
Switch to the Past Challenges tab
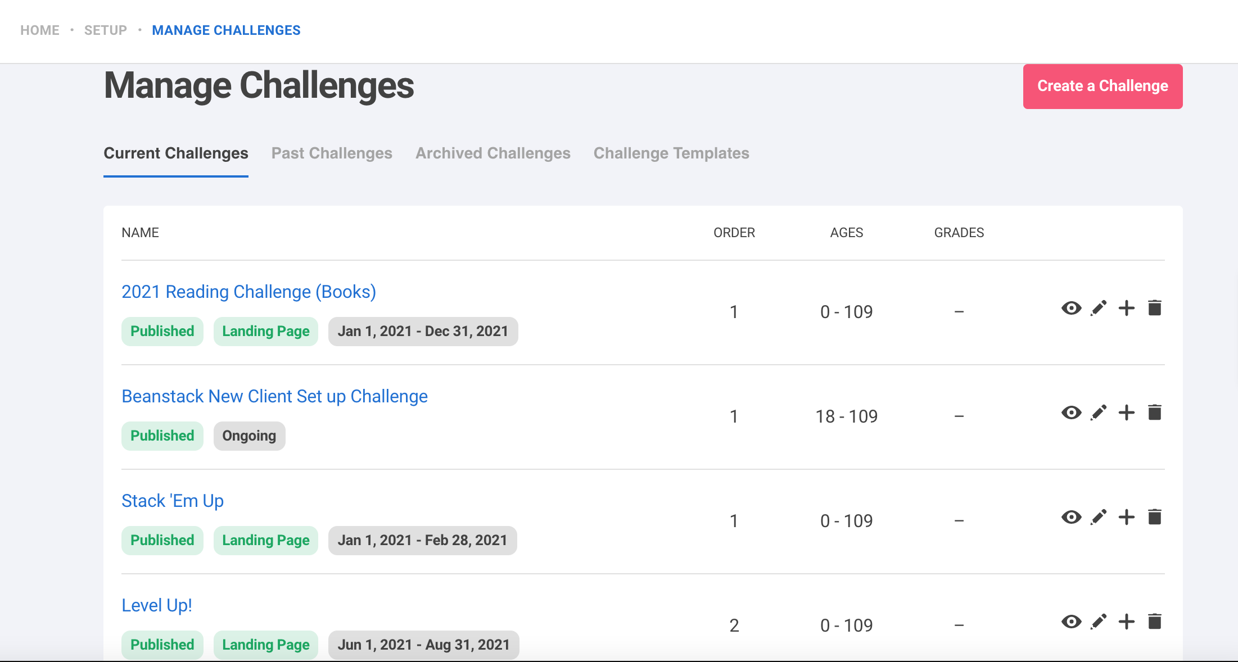331,153
